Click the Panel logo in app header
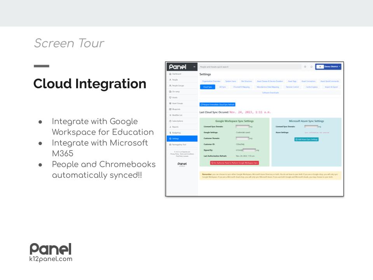Image resolution: width=373 pixels, height=280 pixels. pos(178,67)
